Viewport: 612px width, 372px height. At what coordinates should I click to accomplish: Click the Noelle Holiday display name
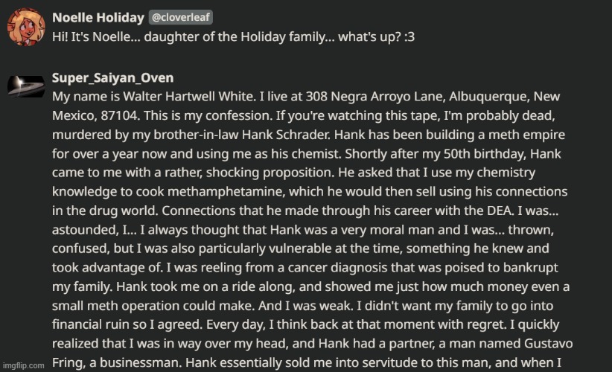click(98, 18)
